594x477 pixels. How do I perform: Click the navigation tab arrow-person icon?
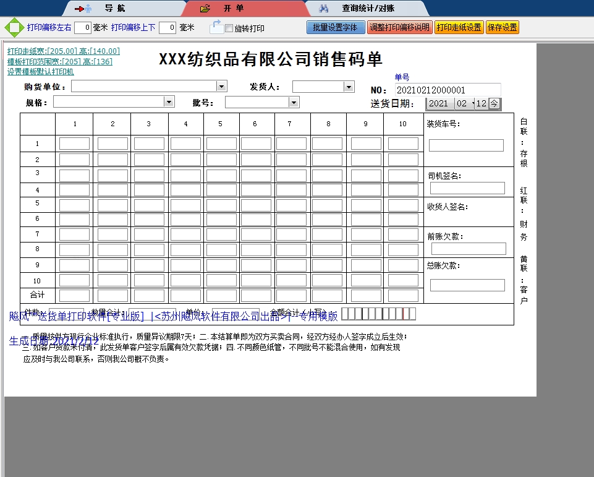[x=83, y=9]
